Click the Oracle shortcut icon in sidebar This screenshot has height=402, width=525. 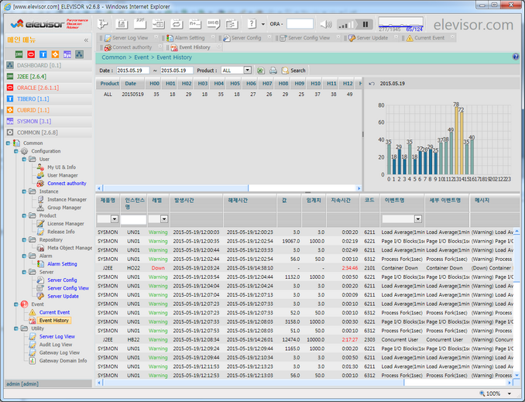(31, 54)
